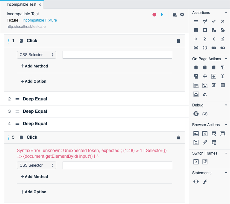
Task: Delete step 5 Click action
Action: coord(178,137)
